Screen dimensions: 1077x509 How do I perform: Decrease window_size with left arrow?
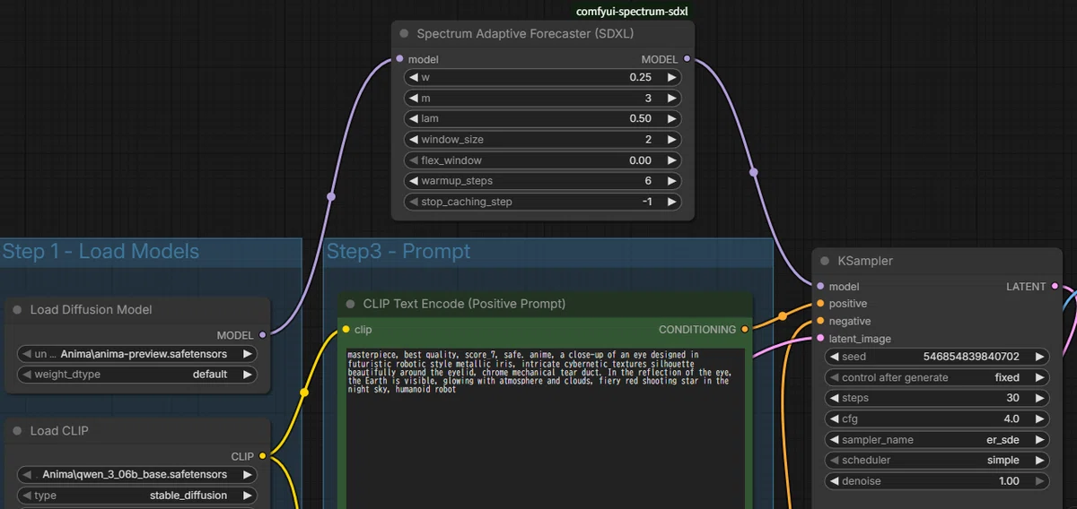click(x=414, y=140)
